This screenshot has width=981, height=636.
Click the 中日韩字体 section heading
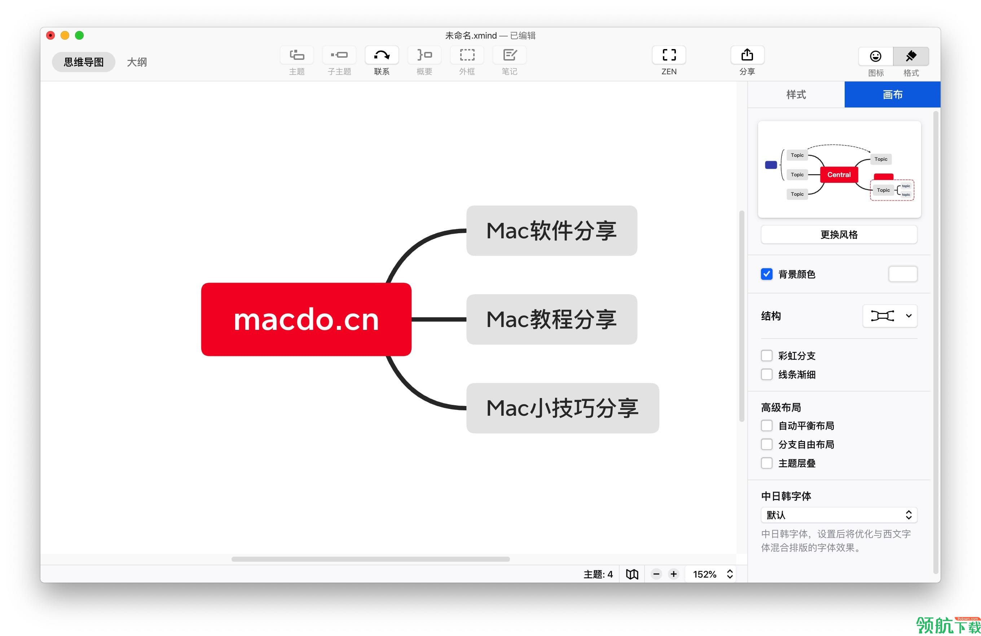click(786, 496)
